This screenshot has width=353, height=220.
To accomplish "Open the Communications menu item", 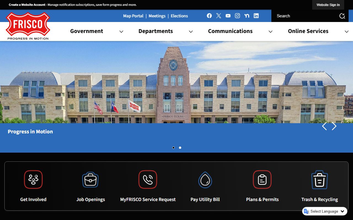I will click(x=230, y=31).
